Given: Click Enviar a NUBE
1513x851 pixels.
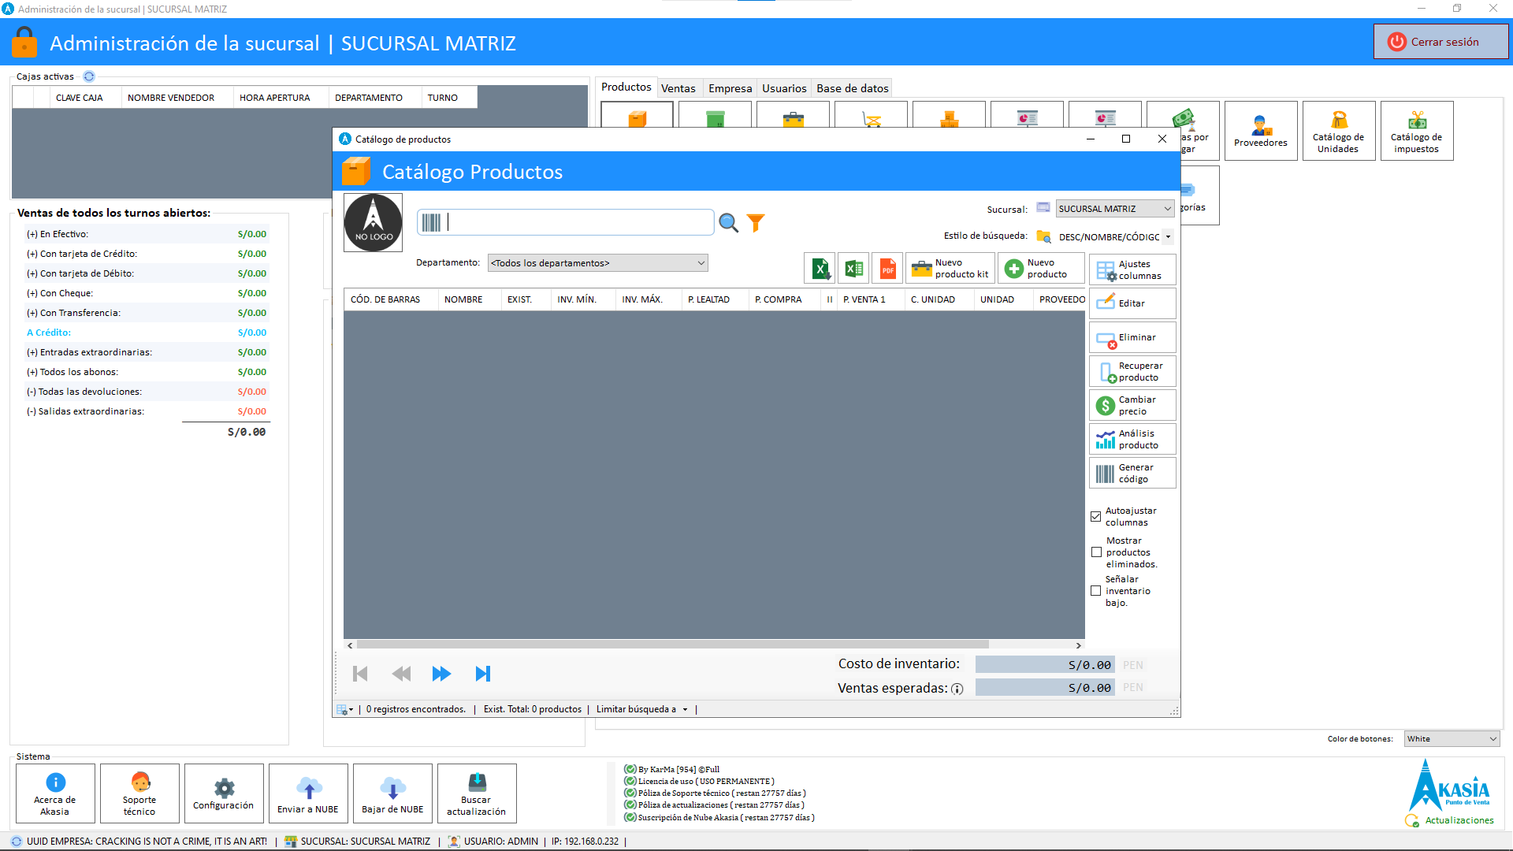Looking at the screenshot, I should click(x=308, y=793).
